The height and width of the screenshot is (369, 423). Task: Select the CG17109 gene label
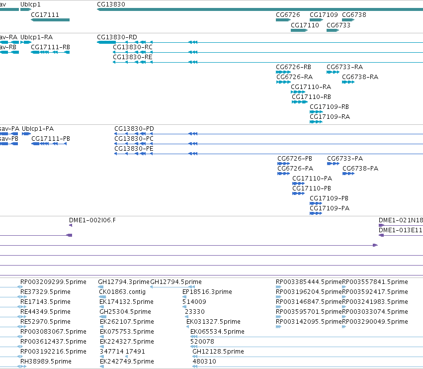[x=324, y=15]
